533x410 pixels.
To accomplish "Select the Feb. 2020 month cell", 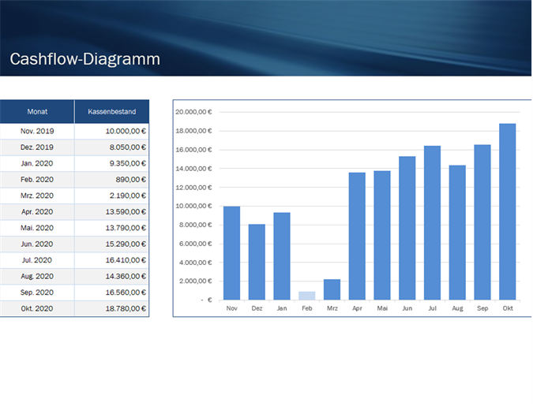I will point(37,180).
